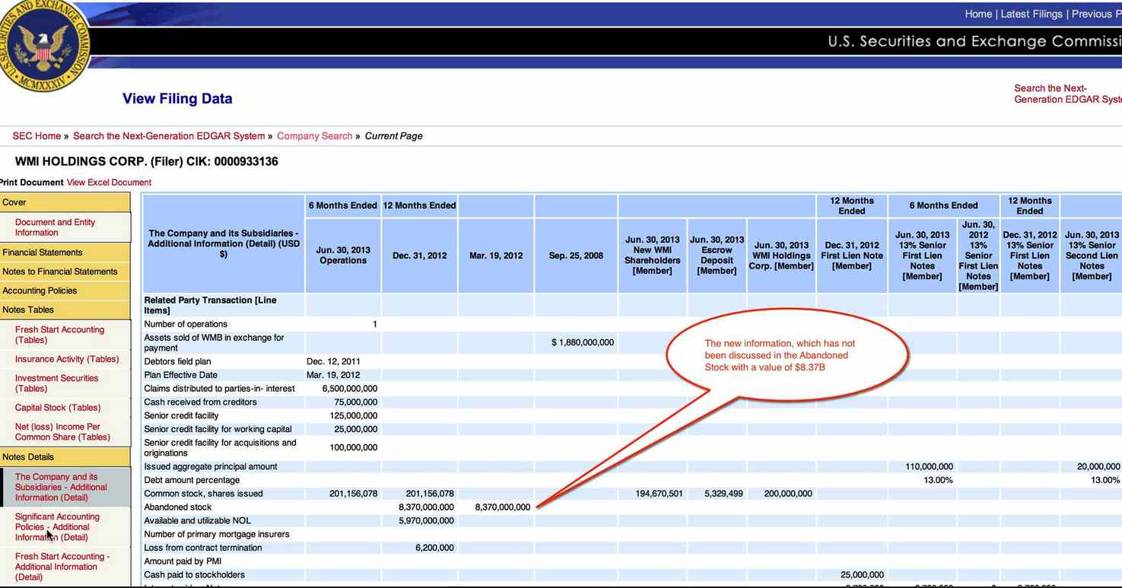The width and height of the screenshot is (1122, 588).
Task: Click 'Cash received from creditors' row label
Action: pyautogui.click(x=201, y=402)
